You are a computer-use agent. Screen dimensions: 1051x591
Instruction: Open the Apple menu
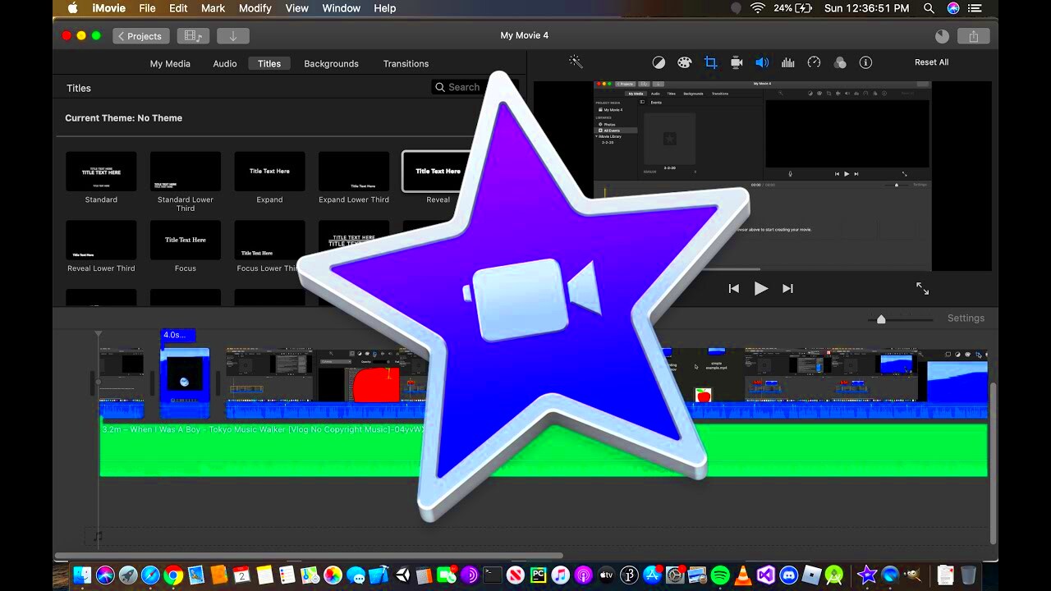tap(71, 8)
